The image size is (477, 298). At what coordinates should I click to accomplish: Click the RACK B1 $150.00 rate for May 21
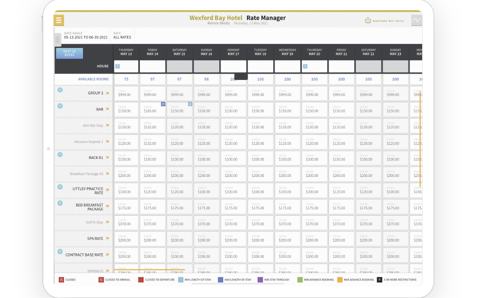pyautogui.click(x=341, y=157)
